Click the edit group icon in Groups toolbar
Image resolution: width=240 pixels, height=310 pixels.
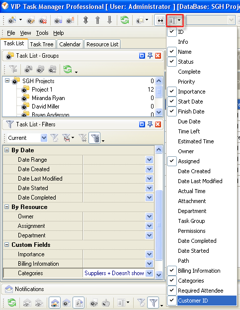pos(40,69)
